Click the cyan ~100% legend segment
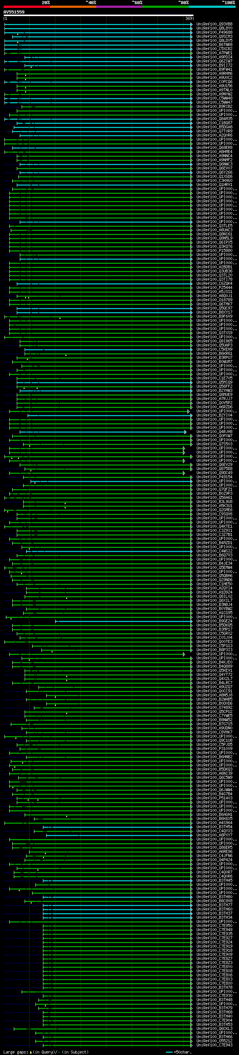The image size is (239, 1055). (x=212, y=7)
